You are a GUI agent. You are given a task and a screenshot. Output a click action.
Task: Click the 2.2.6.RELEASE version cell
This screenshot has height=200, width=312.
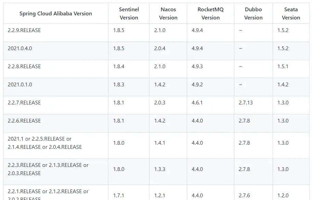(x=24, y=121)
